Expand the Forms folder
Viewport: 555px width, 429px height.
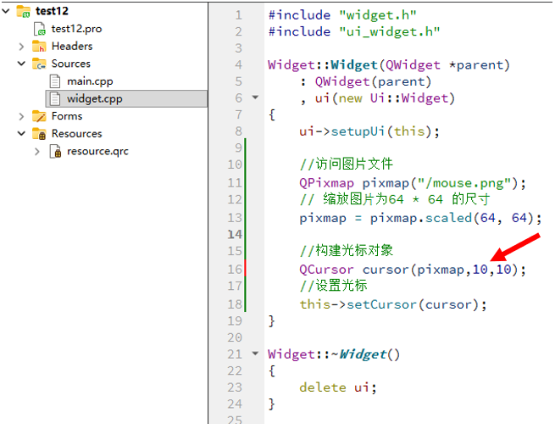(21, 116)
